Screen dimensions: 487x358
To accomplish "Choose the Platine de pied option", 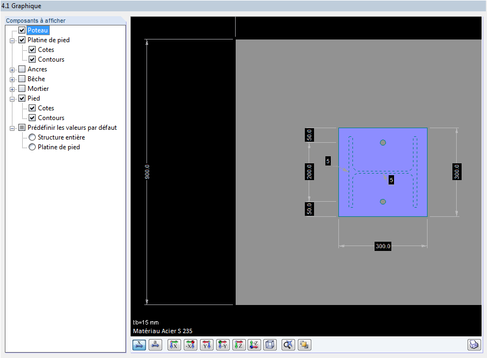I will [x=32, y=147].
